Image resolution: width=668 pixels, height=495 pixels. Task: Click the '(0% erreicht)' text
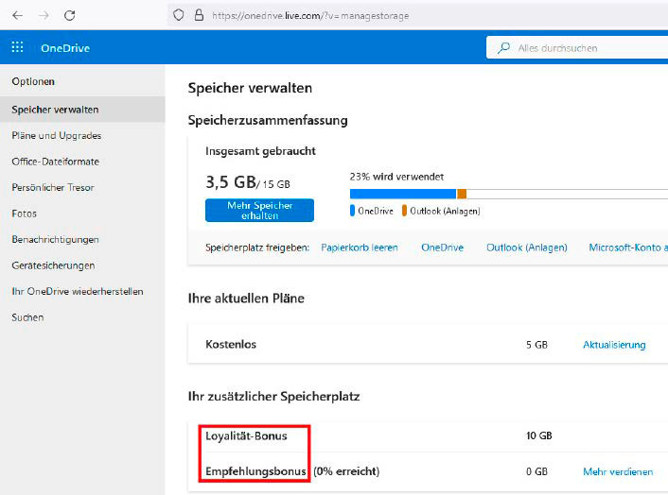pos(346,471)
